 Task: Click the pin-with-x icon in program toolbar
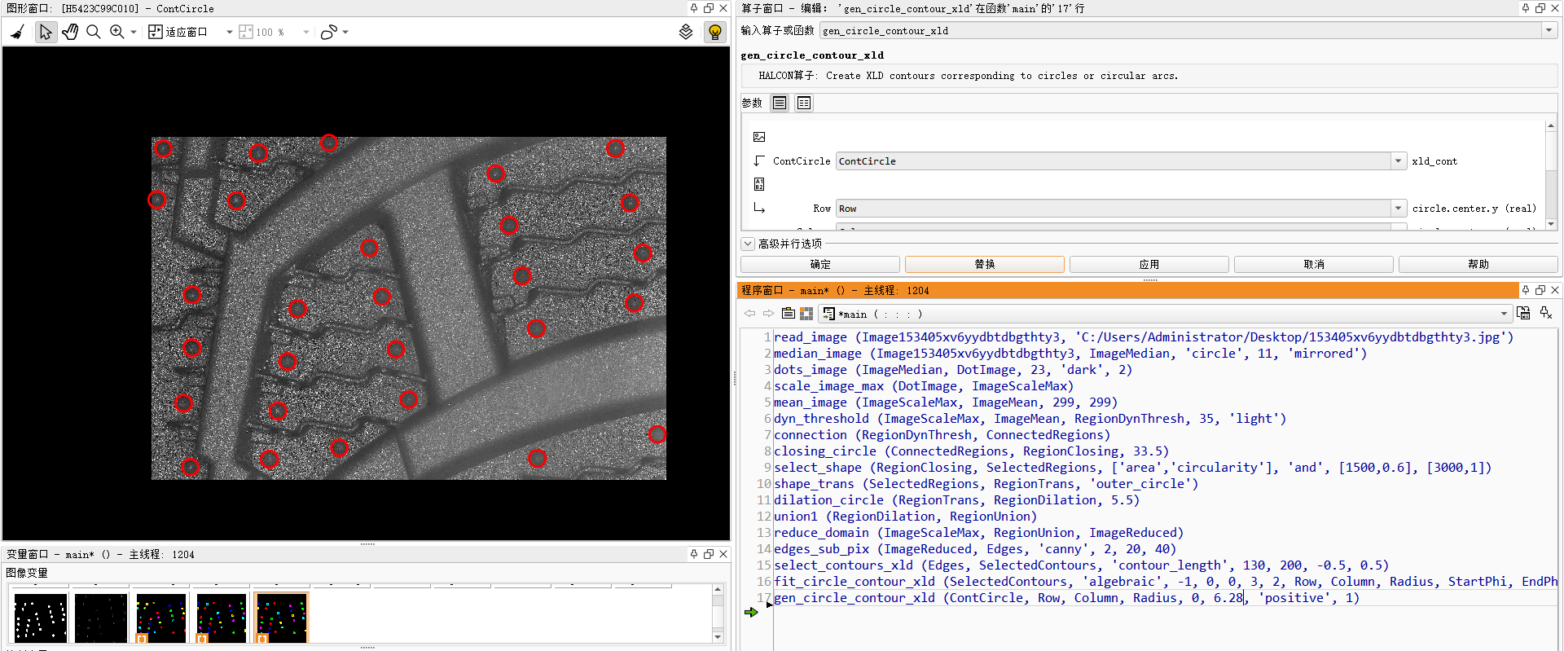tap(1546, 314)
